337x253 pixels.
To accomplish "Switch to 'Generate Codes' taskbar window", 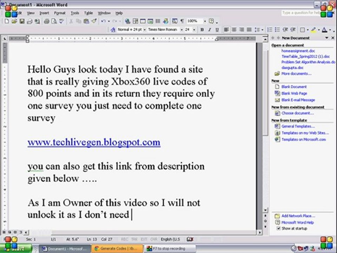I will [117, 248].
